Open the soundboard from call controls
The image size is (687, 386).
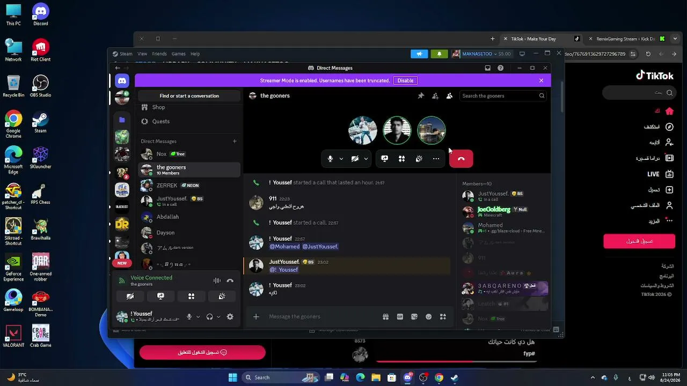coord(419,159)
